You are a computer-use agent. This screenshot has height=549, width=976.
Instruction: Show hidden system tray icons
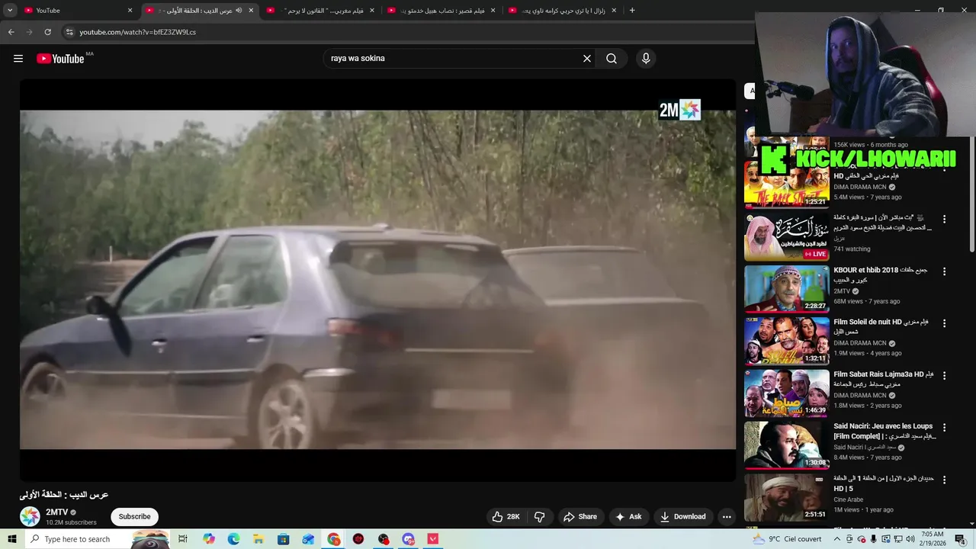click(x=836, y=539)
